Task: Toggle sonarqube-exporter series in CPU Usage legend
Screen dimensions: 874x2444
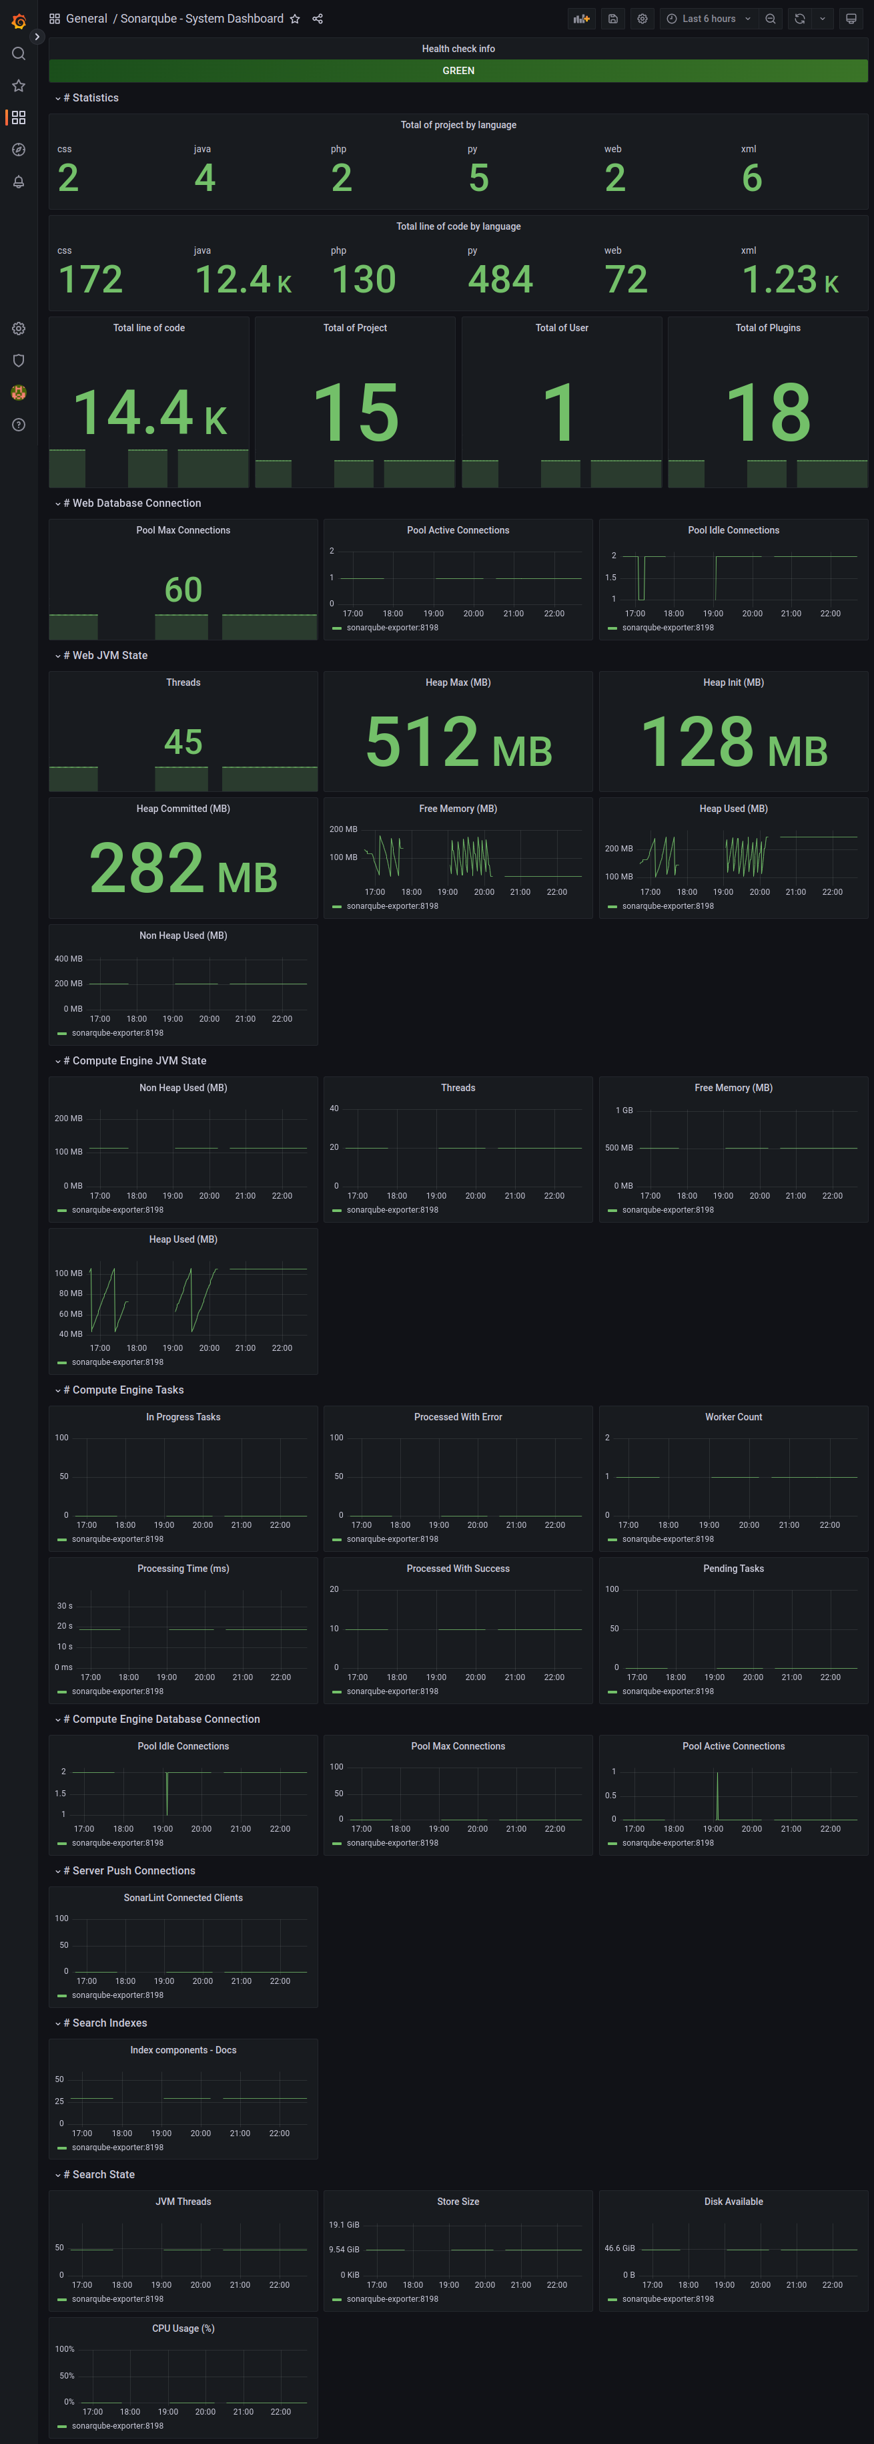Action: point(117,2426)
